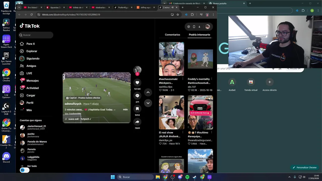Follow creator via red plus badge
Viewport: 322px width, 181px height.
click(x=137, y=74)
